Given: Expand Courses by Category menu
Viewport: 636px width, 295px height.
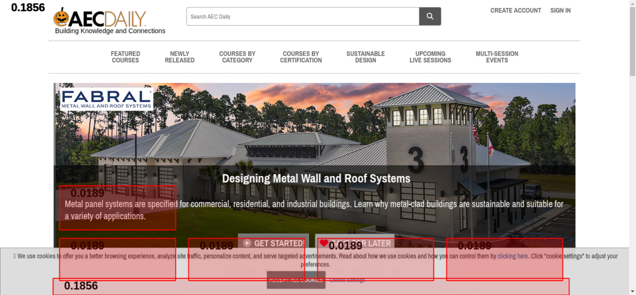Looking at the screenshot, I should [x=237, y=57].
